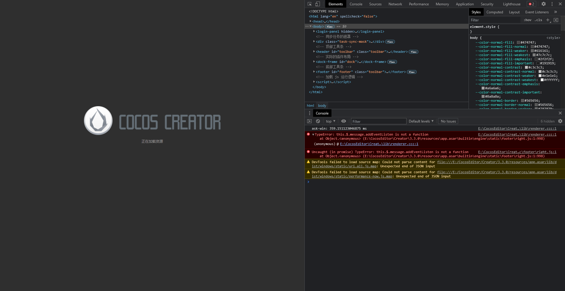Add a new style rule with the plus icon
Image resolution: width=565 pixels, height=291 pixels.
(548, 20)
